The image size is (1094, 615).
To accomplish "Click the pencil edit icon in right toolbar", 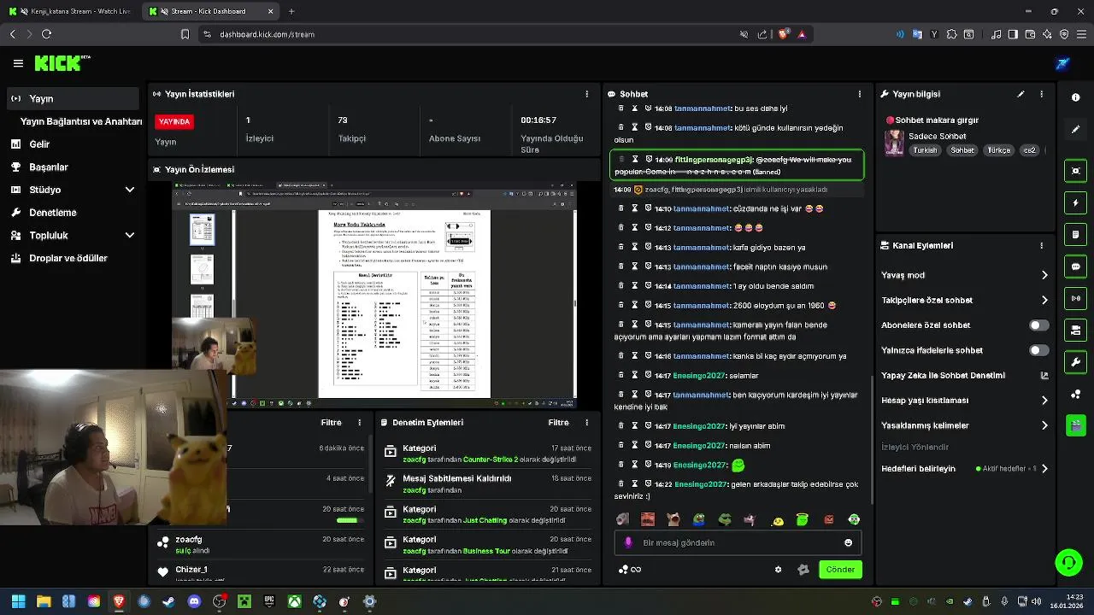I will pos(1076,129).
